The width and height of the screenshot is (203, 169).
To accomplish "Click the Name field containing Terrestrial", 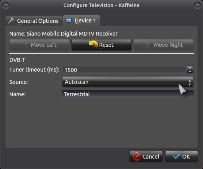I will 128,94.
